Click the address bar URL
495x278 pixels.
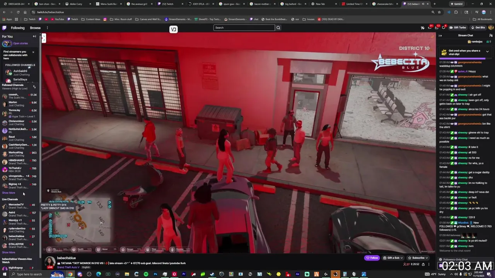click(50, 12)
